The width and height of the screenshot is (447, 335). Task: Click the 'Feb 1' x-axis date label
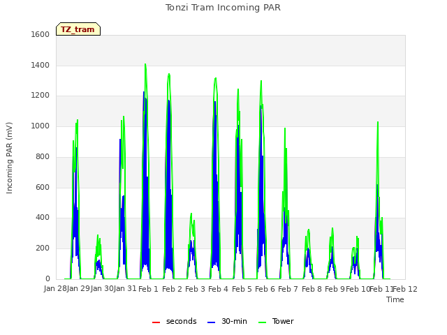[x=148, y=289]
